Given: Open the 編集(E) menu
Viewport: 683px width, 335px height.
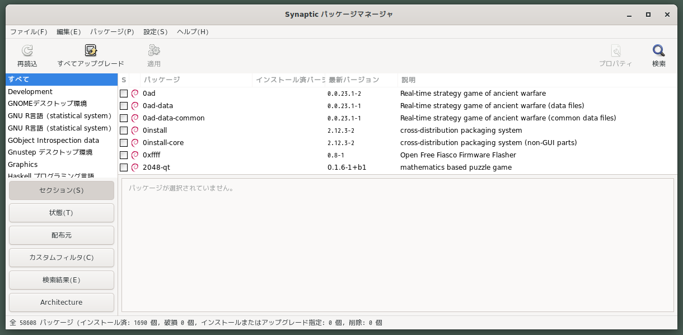Looking at the screenshot, I should pos(69,32).
